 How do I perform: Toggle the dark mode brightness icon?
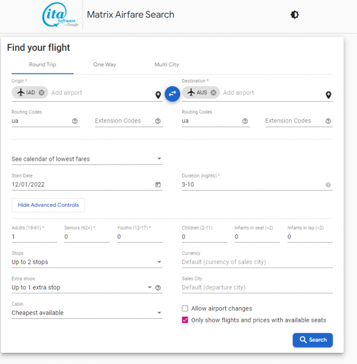(x=295, y=15)
